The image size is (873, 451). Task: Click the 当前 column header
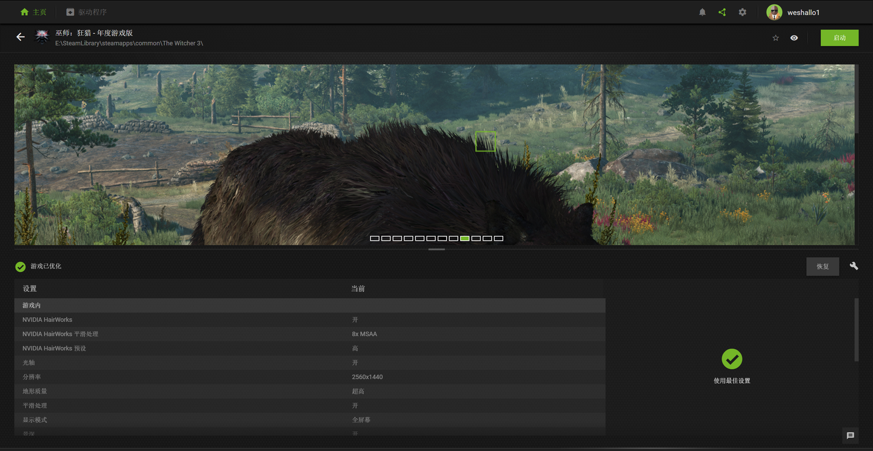358,289
